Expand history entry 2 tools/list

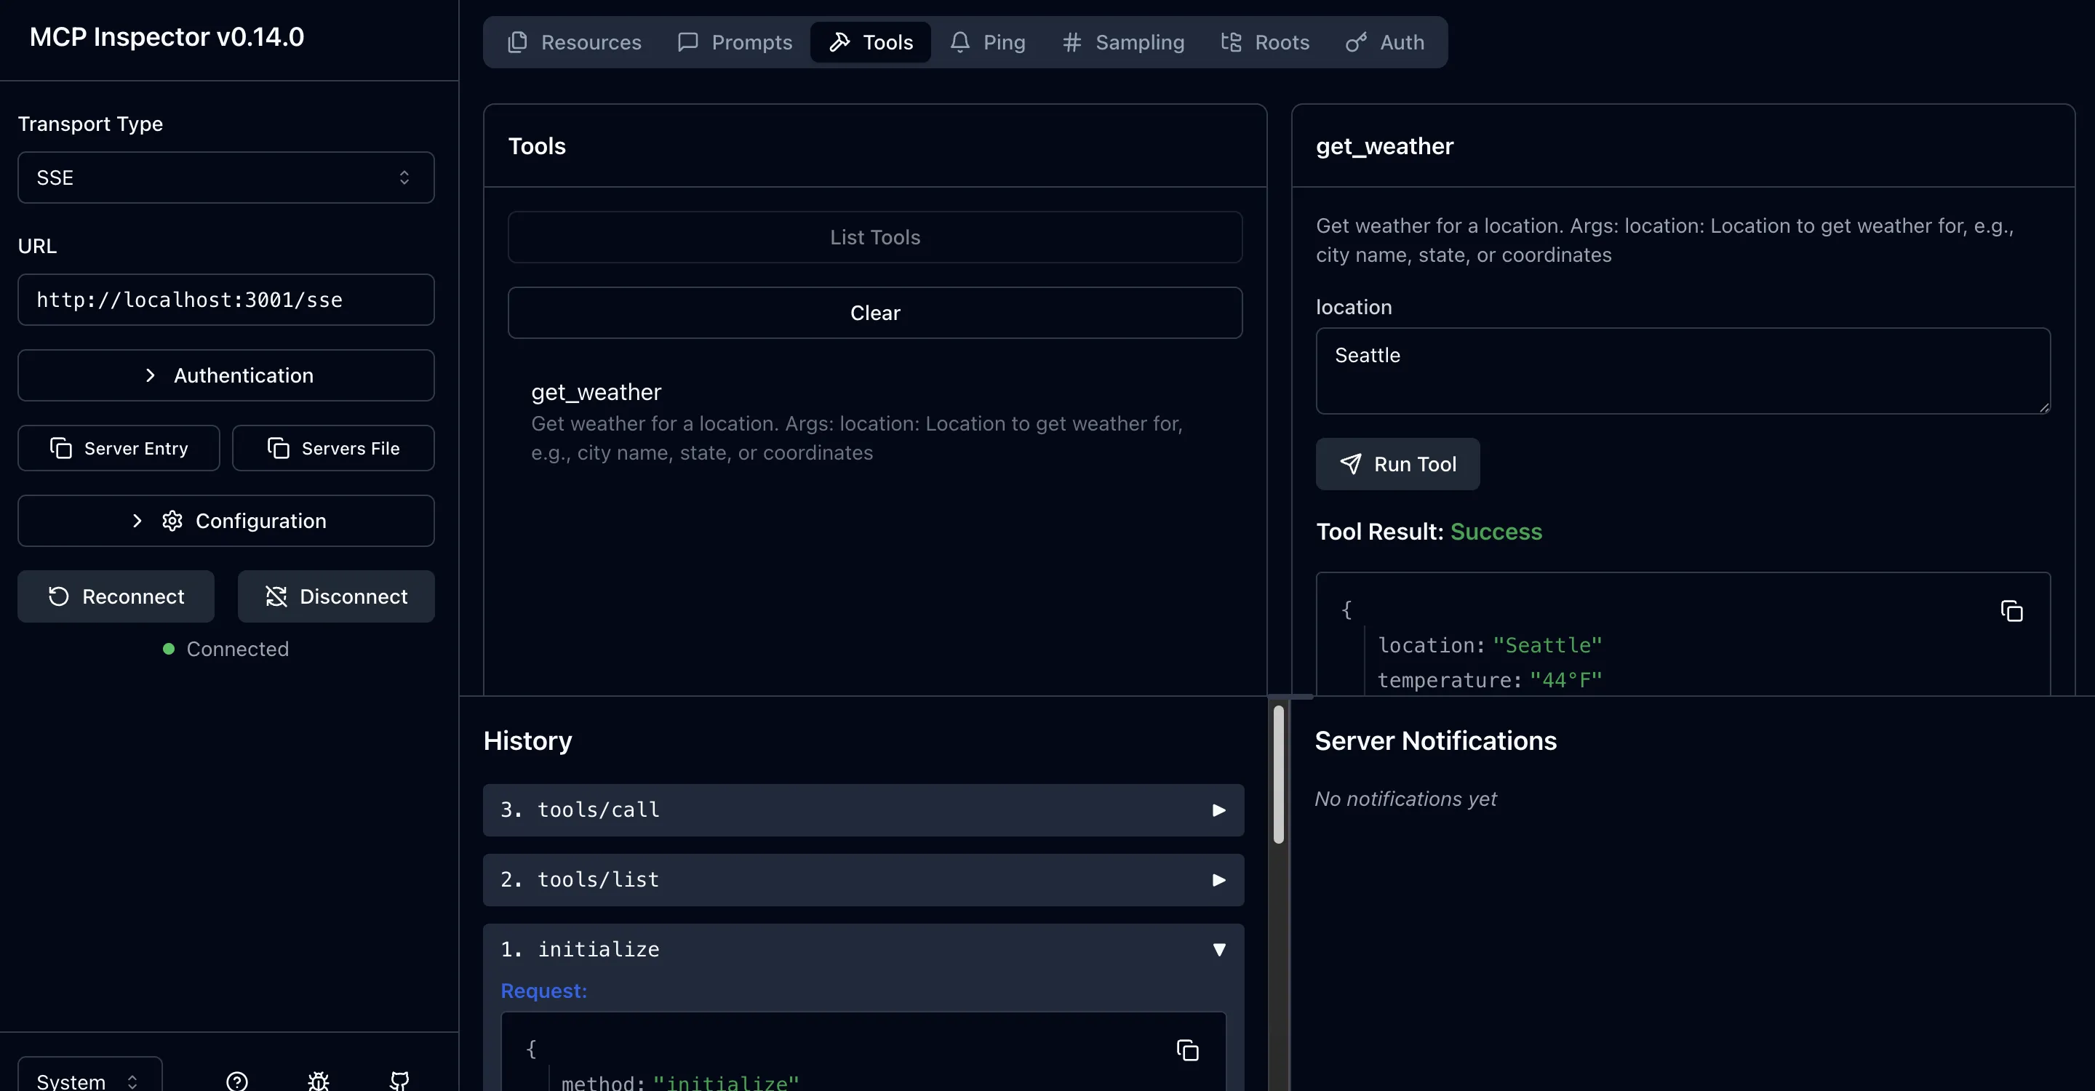[863, 881]
